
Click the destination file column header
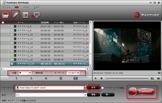[79, 22]
